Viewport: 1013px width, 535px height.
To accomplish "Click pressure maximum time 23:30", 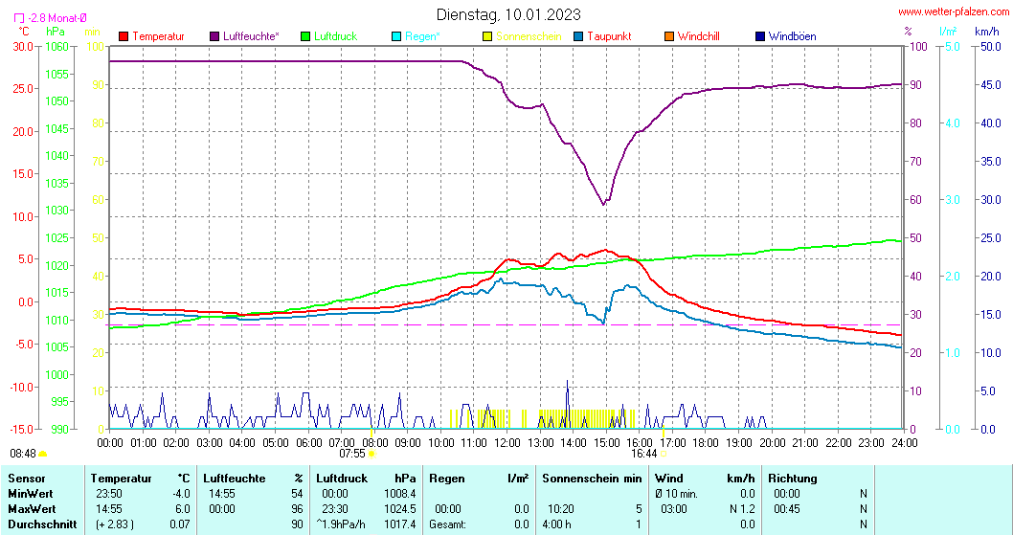I will point(335,509).
